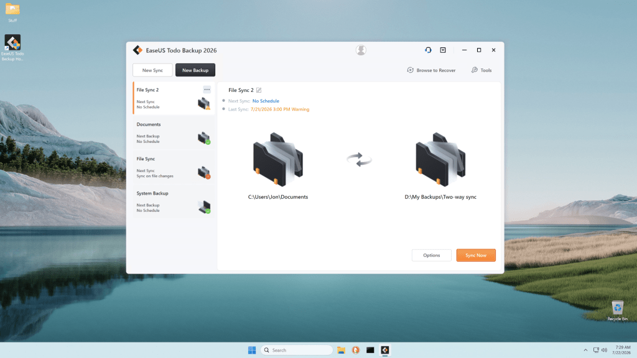Click the D:\My Backups\Two-way sync path

[x=440, y=197]
